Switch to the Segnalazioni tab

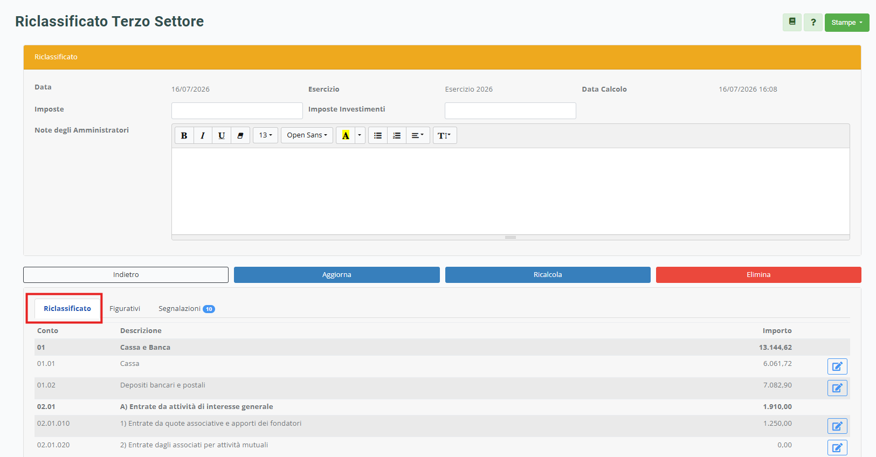coord(187,308)
